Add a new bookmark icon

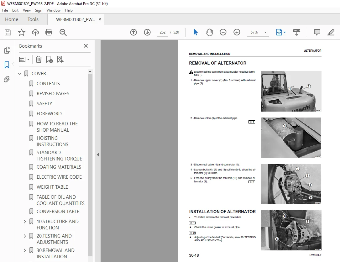point(49,59)
